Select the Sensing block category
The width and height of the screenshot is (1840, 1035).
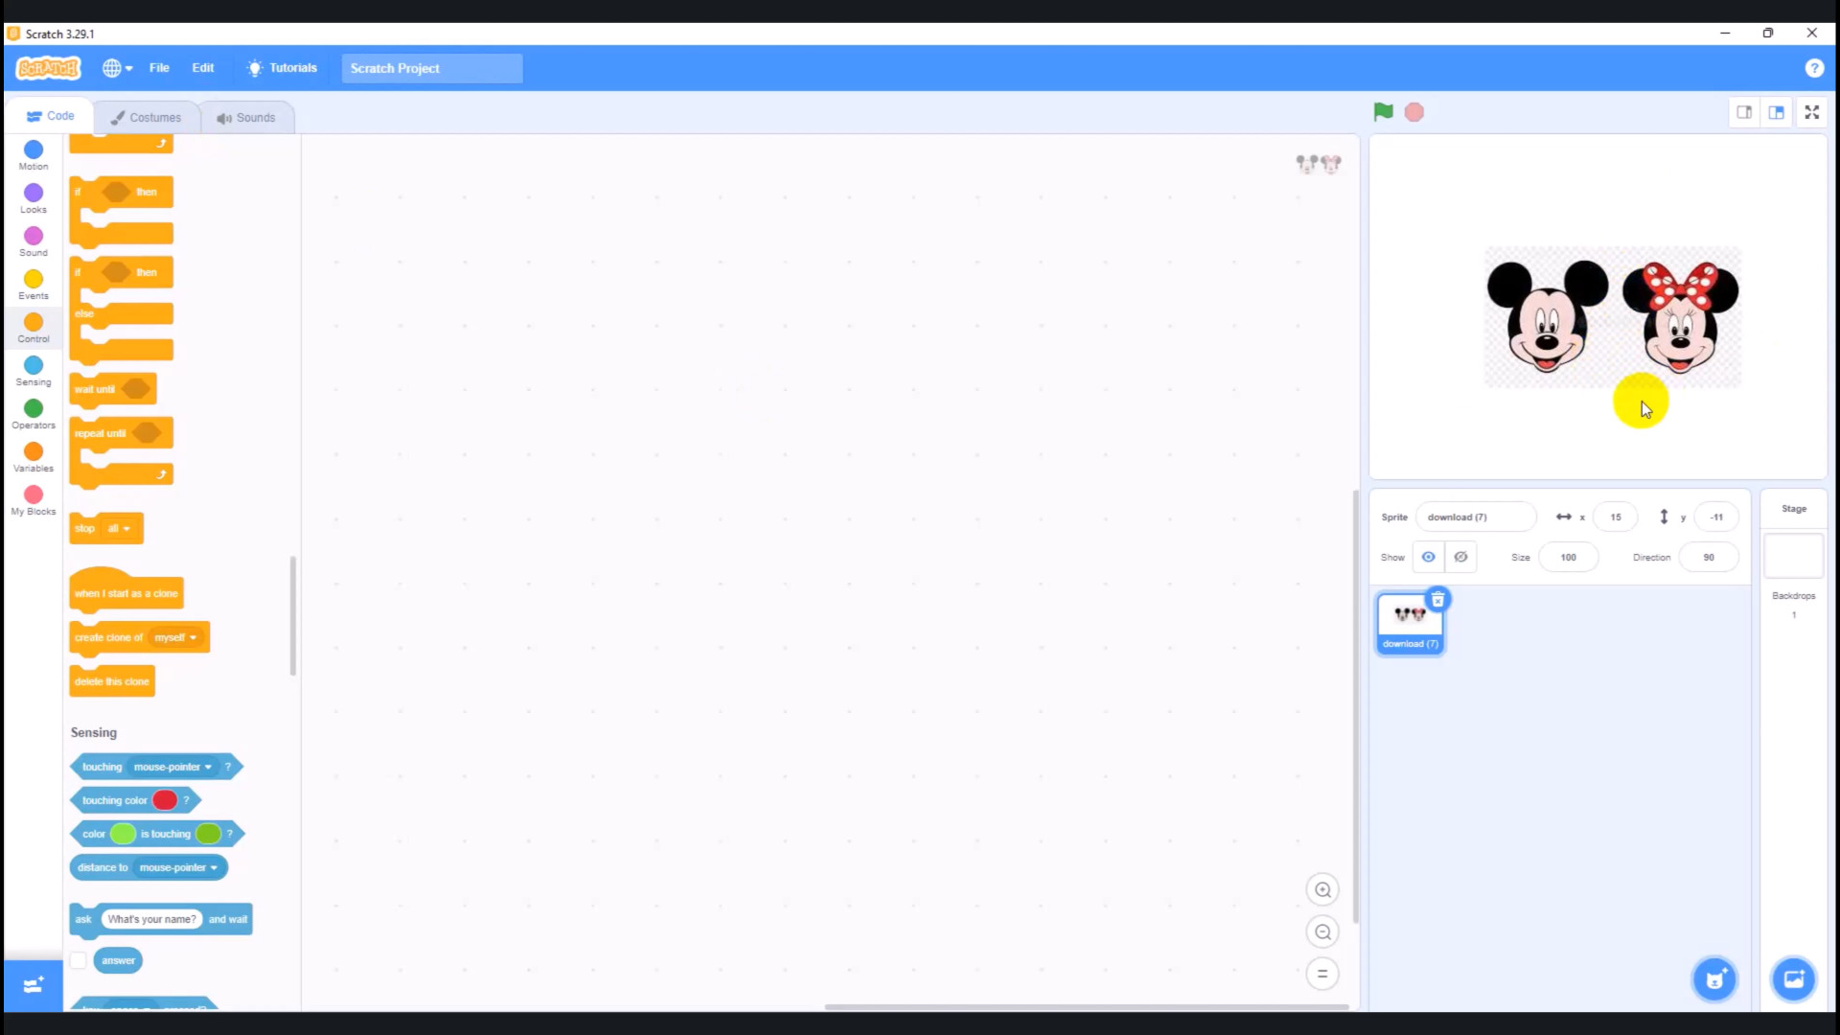click(x=34, y=371)
